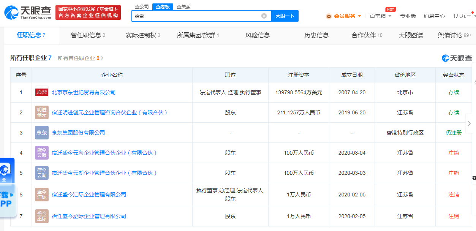Open the 舆情讨论 tab
This screenshot has width=476, height=231.
pos(455,35)
